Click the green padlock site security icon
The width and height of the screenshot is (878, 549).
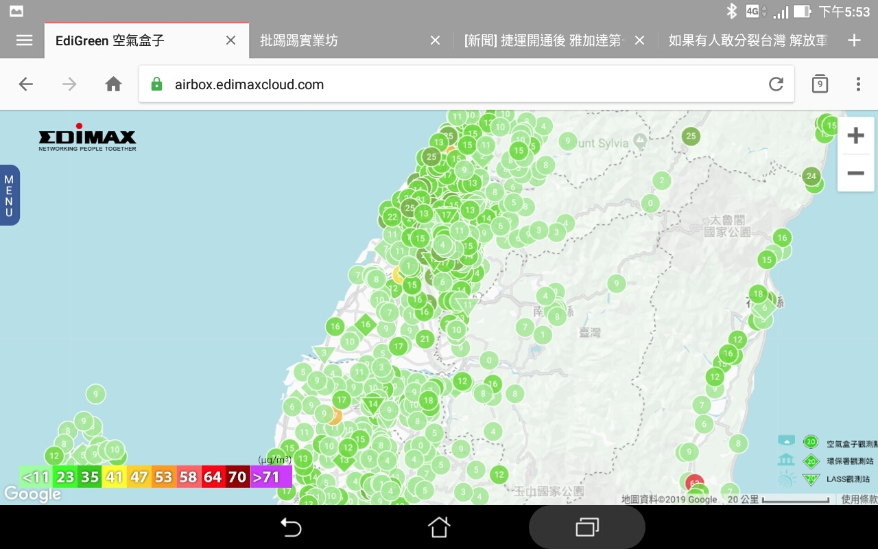[x=156, y=84]
